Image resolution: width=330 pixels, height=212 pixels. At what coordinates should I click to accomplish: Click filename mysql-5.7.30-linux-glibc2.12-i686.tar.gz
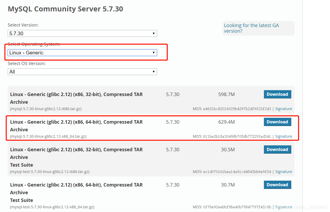click(46, 109)
